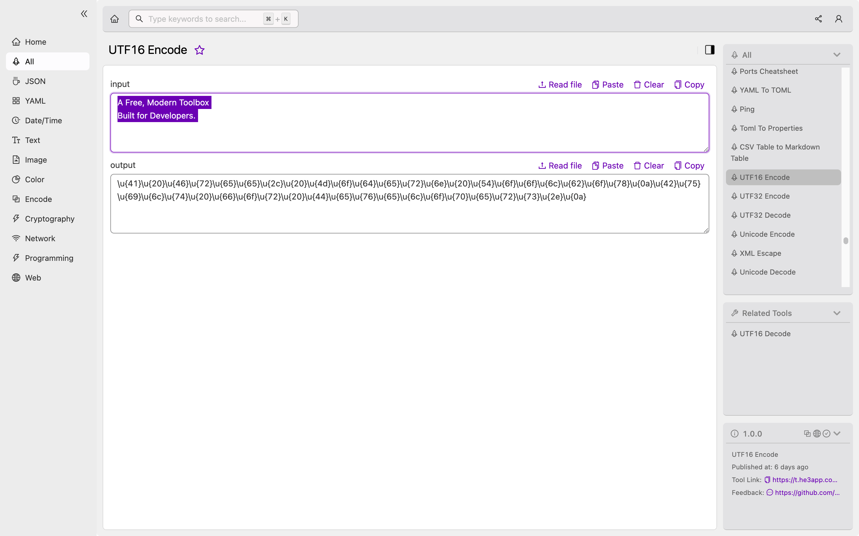Toggle the star favorite for UTF16 Encode
859x536 pixels.
[x=199, y=50]
